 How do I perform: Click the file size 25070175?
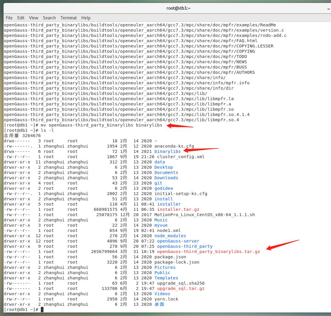pyautogui.click(x=107, y=215)
